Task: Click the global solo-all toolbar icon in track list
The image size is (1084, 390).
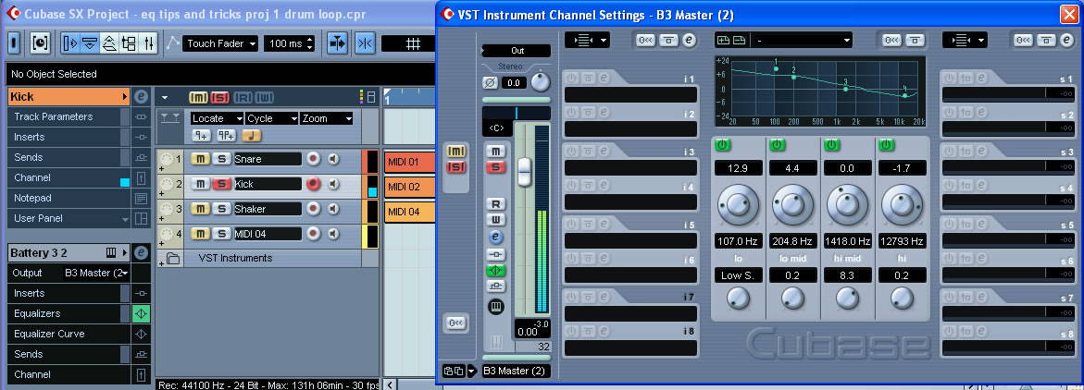Action: coord(220,97)
